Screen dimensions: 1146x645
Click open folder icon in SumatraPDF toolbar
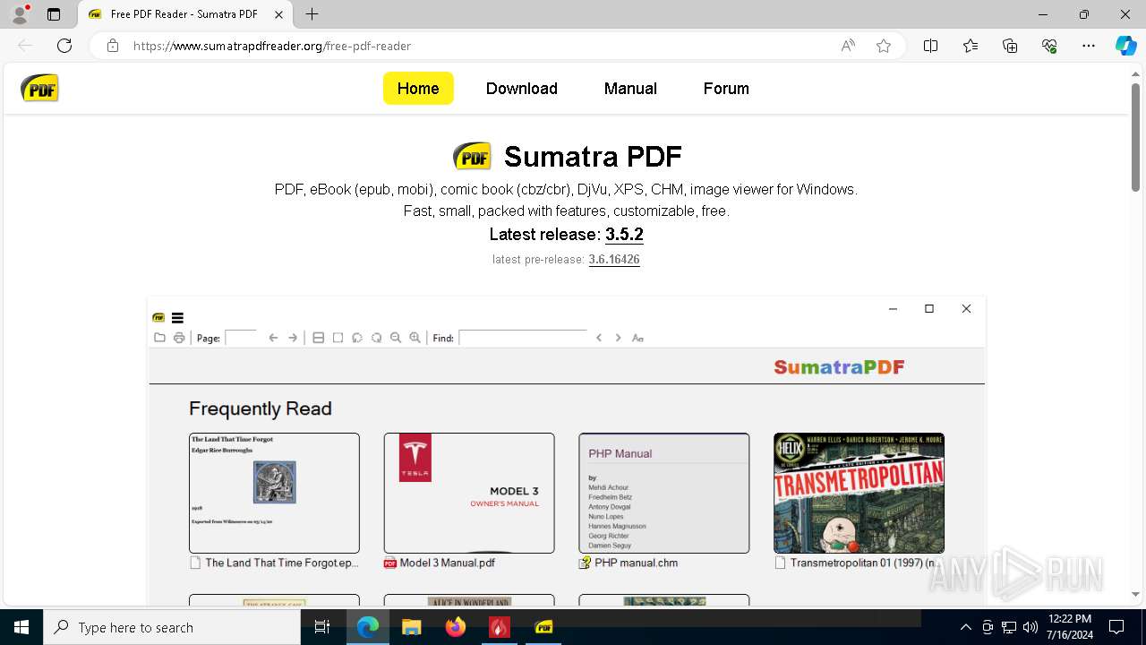[159, 338]
